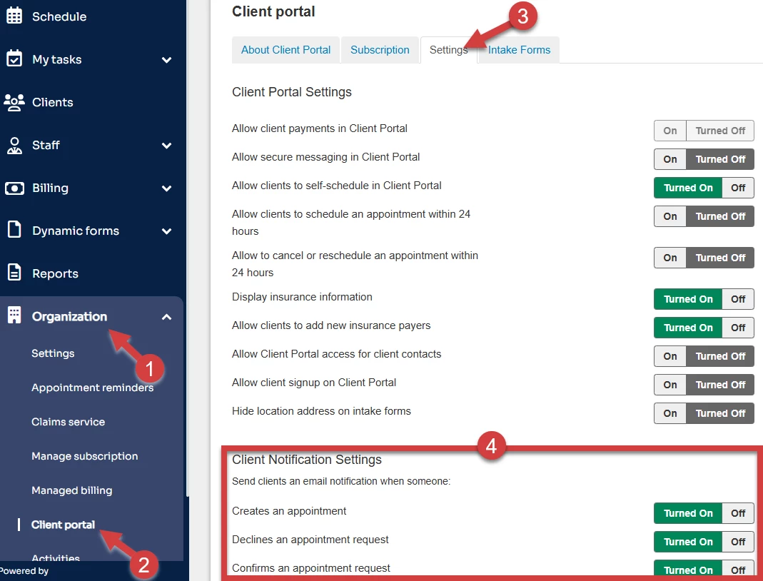Click the 'Client portal' page title

click(273, 11)
